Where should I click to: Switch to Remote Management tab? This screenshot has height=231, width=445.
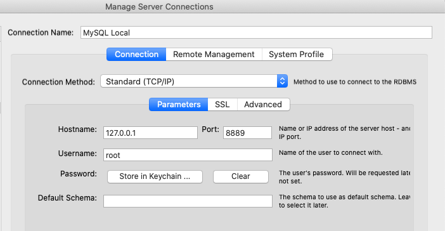point(214,55)
